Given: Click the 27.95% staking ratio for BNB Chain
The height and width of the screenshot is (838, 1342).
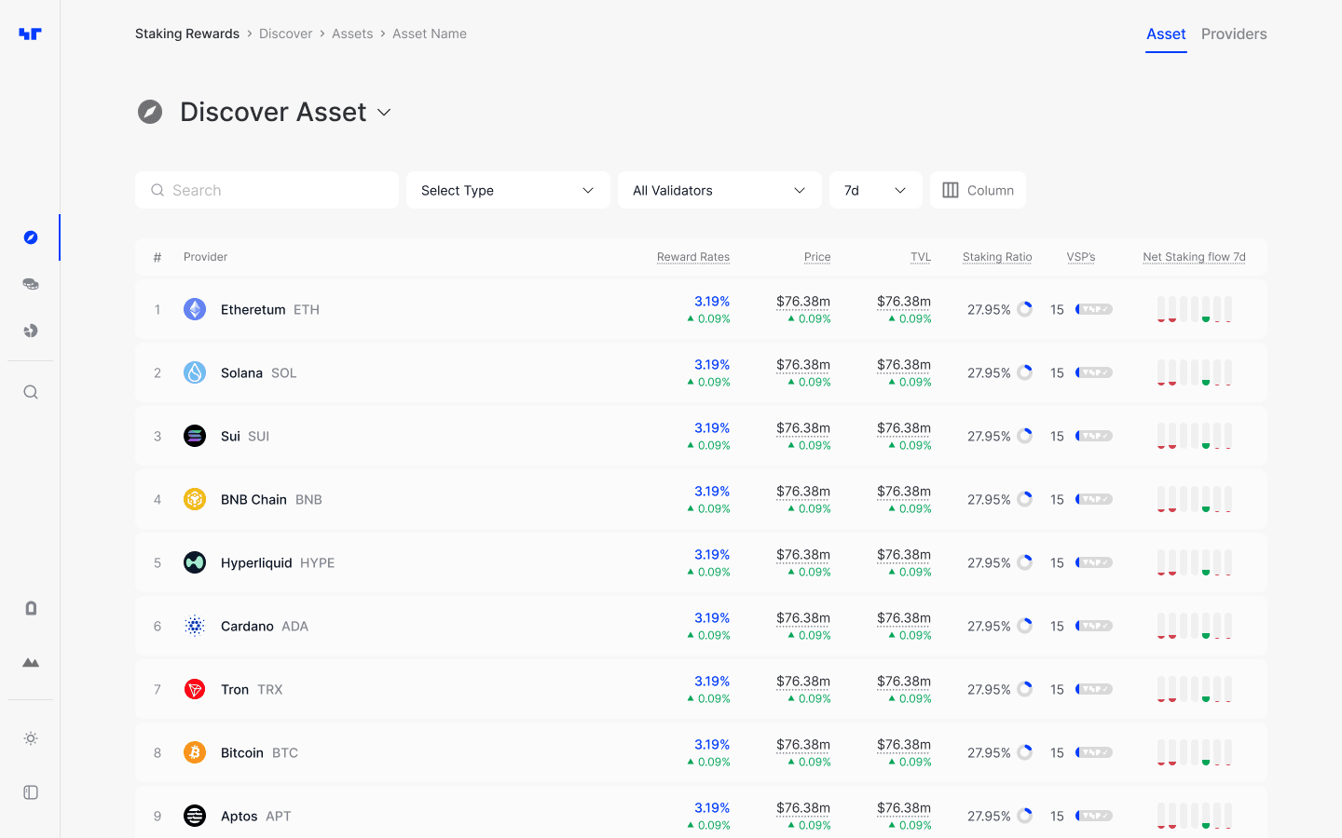Looking at the screenshot, I should 989,499.
